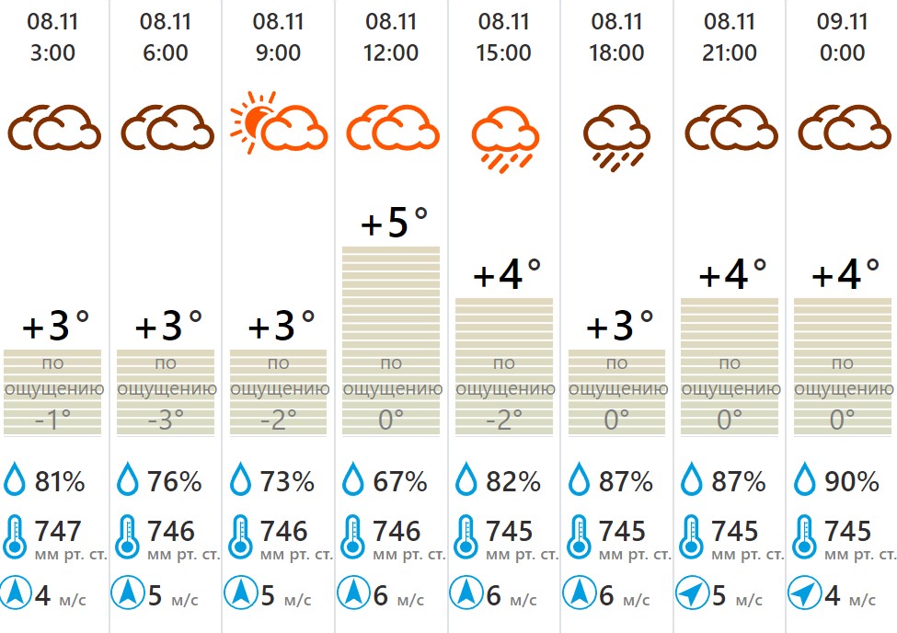Screen dimensions: 897x633
Task: Click the +5° temperature at 12:00
Action: point(395,224)
